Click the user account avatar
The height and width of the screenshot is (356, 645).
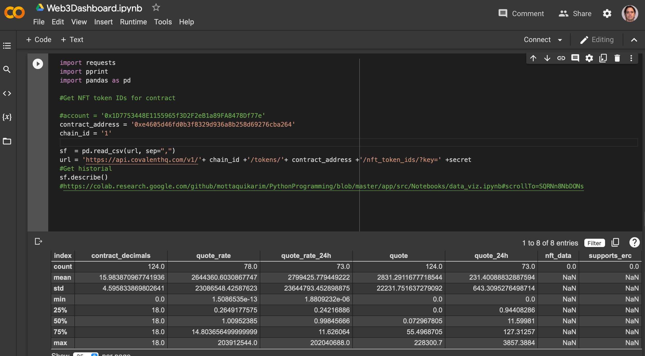(x=630, y=13)
